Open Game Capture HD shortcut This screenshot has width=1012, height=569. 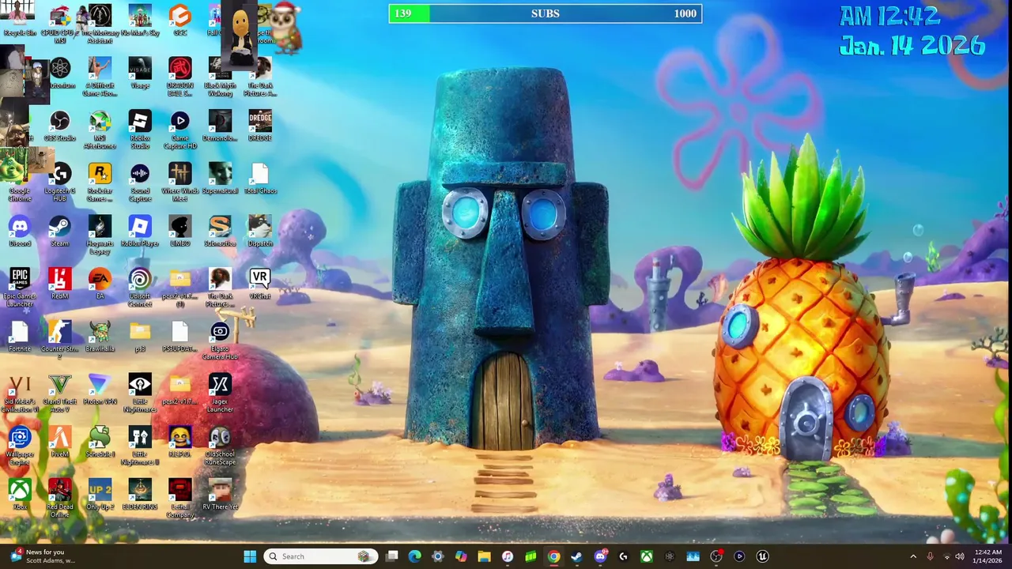tap(179, 129)
